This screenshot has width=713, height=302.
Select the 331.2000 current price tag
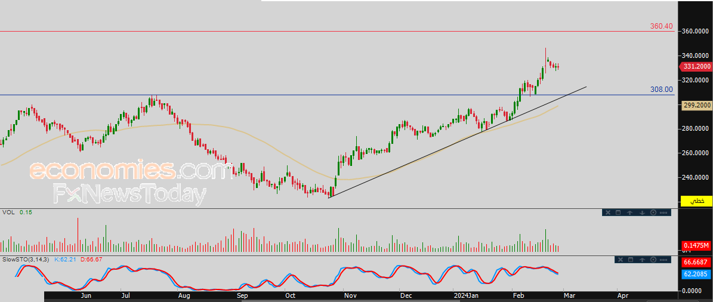pyautogui.click(x=696, y=66)
